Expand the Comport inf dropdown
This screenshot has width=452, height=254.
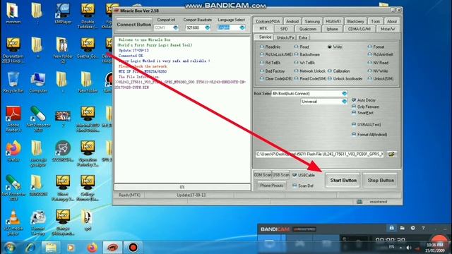coord(175,28)
